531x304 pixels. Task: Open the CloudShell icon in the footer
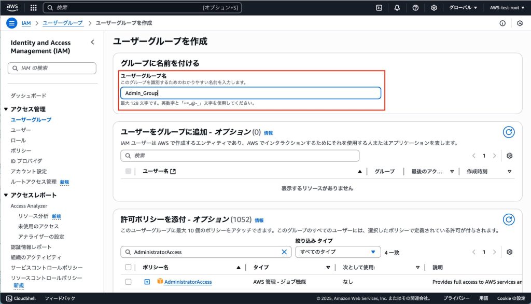9,298
